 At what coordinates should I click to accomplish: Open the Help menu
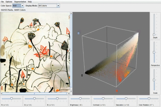tap(30, 2)
